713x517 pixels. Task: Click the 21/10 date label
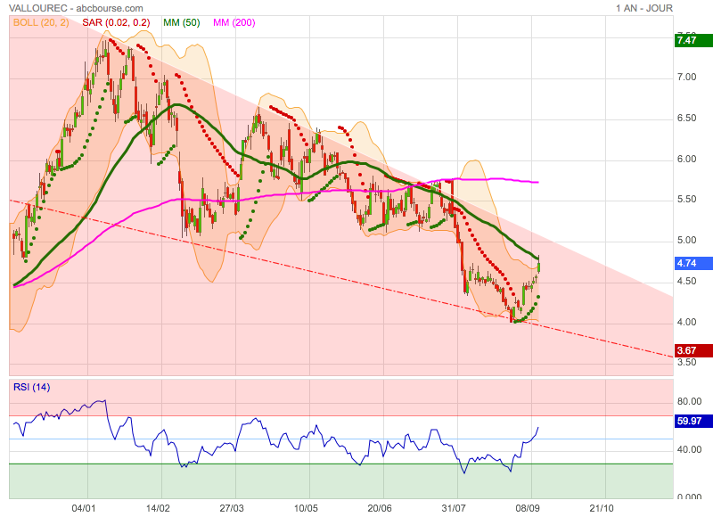602,508
